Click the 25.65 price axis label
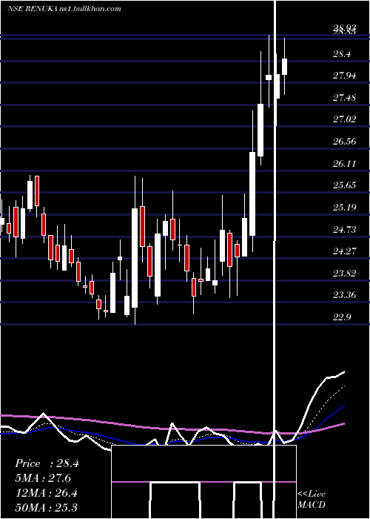Viewport: 370px width, 519px height. [344, 185]
